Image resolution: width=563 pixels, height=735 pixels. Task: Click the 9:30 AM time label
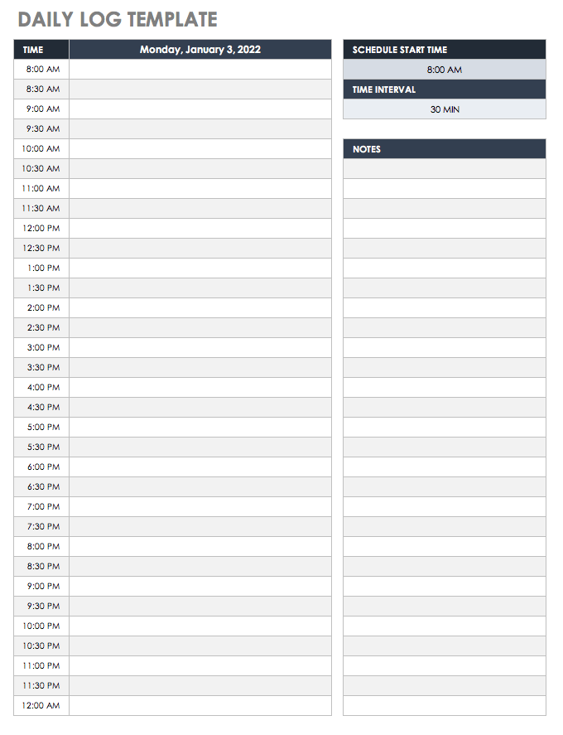click(42, 129)
